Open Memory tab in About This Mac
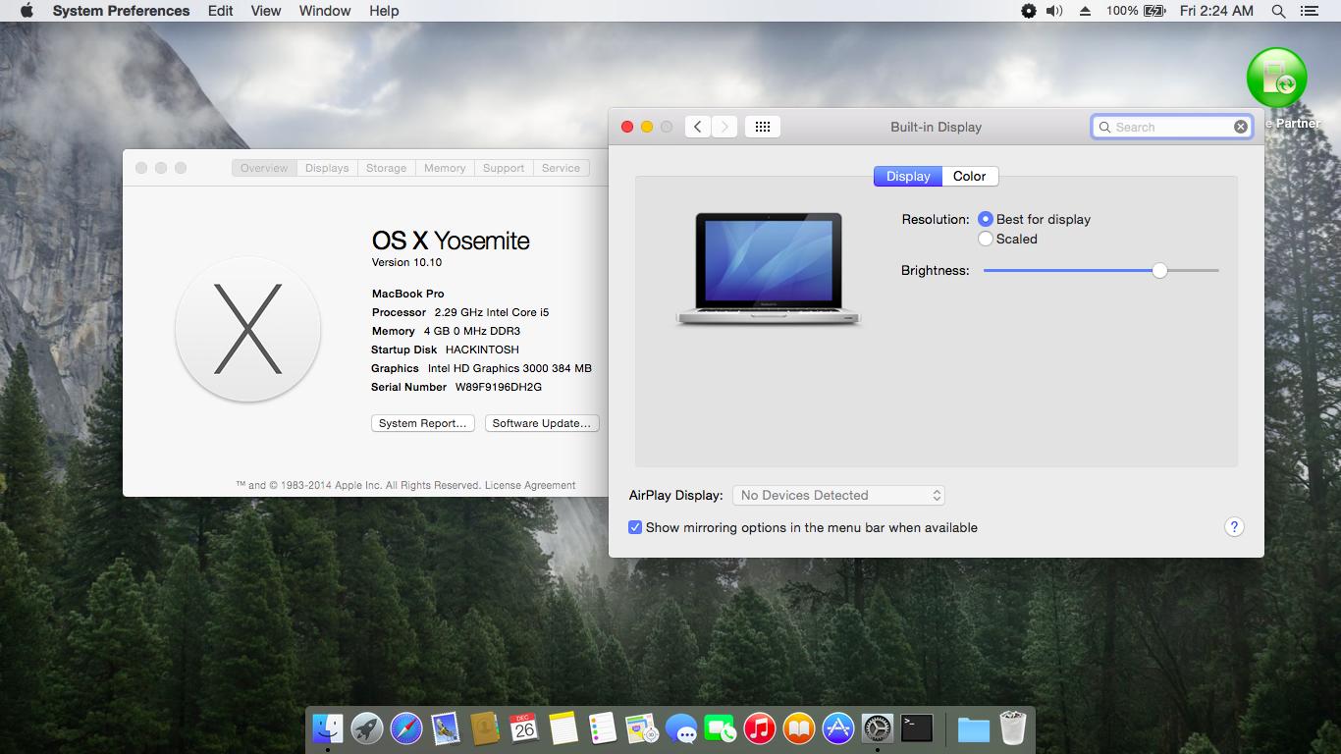 pos(445,168)
